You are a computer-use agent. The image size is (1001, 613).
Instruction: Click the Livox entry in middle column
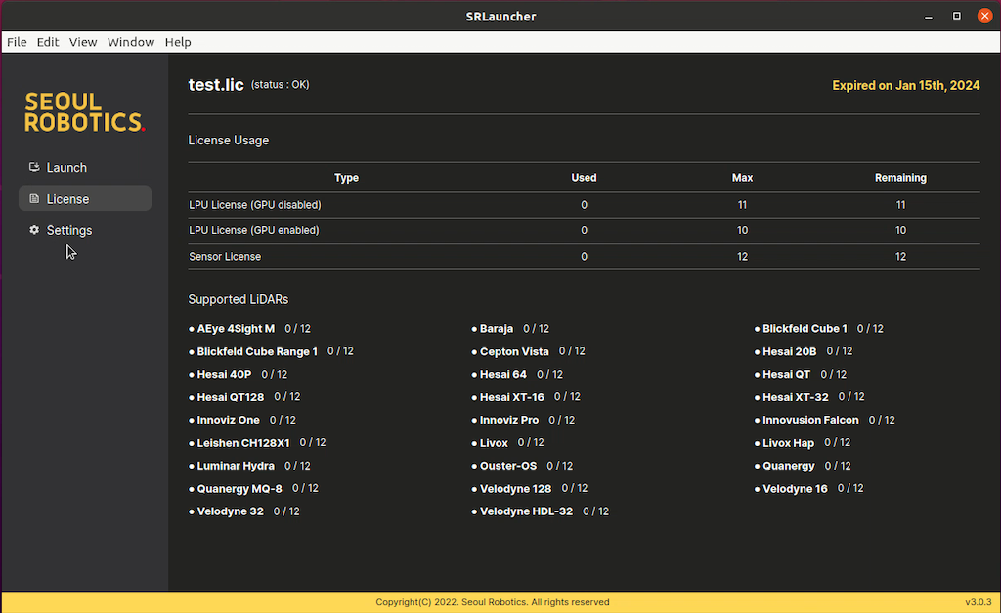(507, 443)
